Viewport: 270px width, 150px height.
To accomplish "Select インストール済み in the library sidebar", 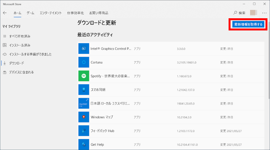I will [x=20, y=45].
